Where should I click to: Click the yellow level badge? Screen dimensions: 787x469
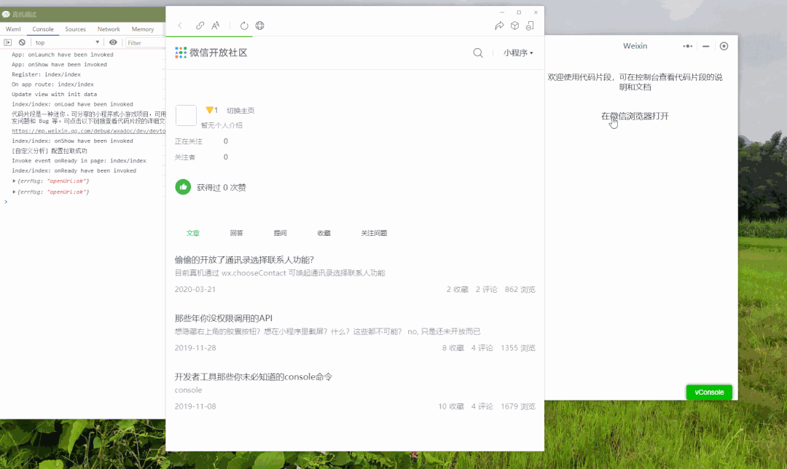tap(211, 111)
